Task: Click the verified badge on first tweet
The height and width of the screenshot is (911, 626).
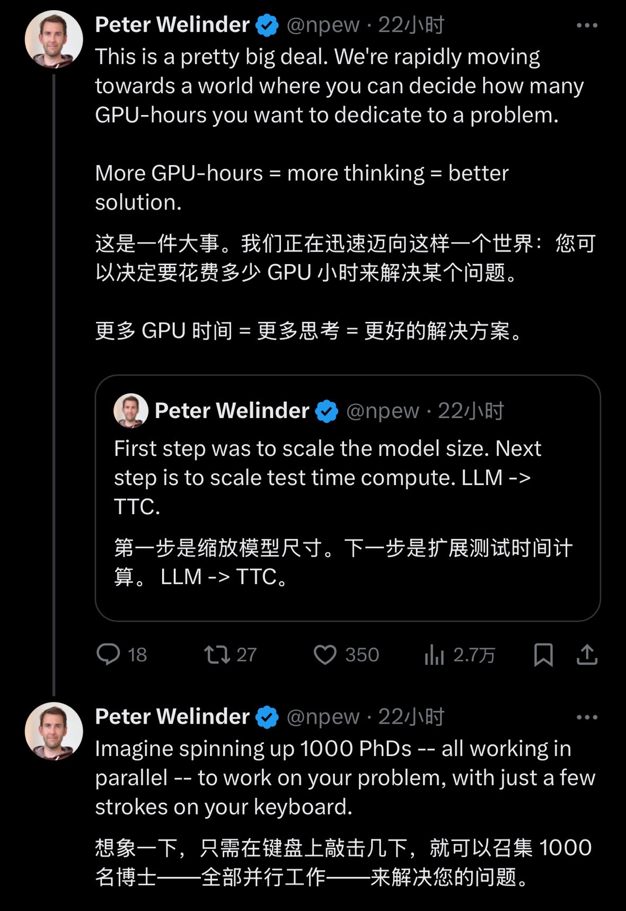Action: (x=267, y=25)
